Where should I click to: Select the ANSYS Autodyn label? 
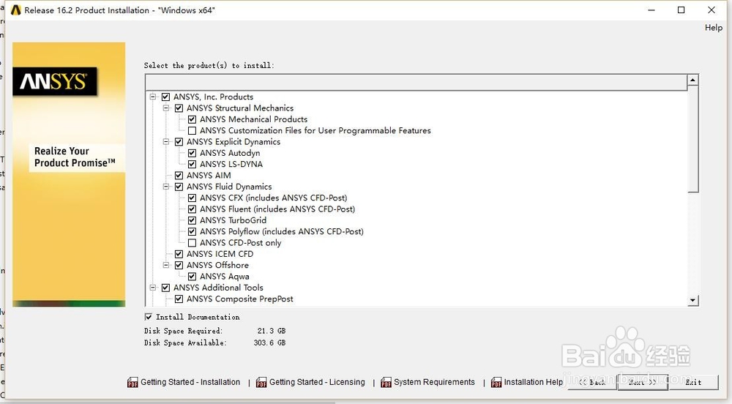click(230, 153)
